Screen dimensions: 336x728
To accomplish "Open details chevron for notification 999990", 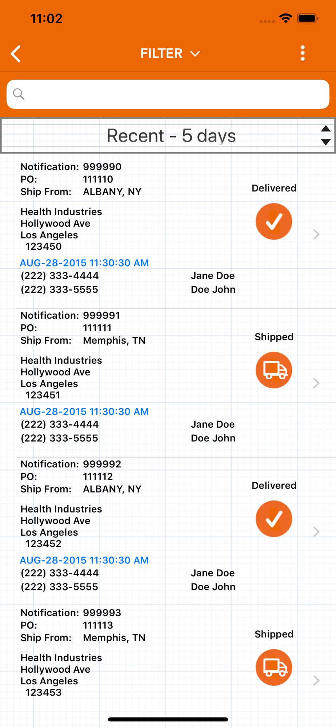I will [x=316, y=234].
